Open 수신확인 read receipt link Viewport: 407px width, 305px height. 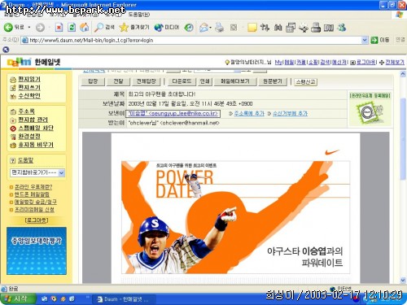(29, 96)
